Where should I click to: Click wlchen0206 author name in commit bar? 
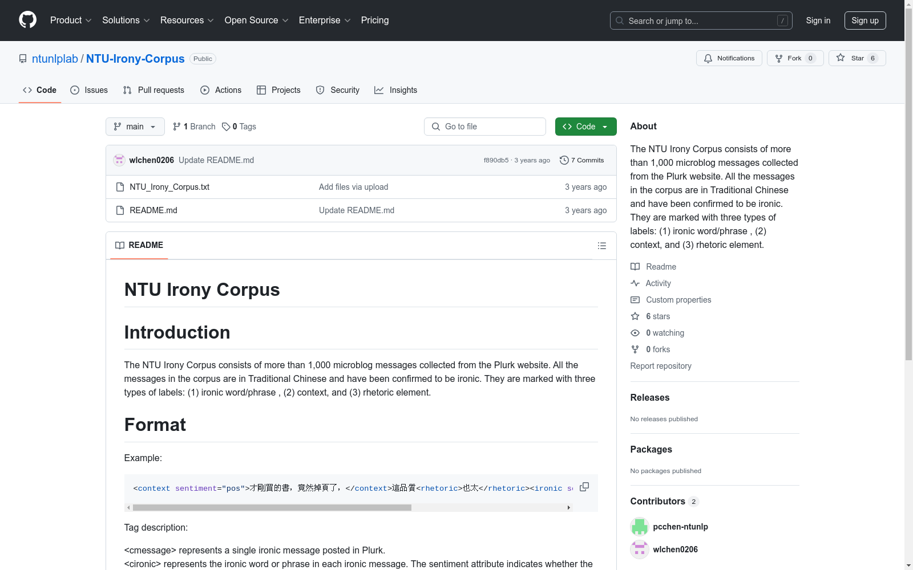tap(152, 160)
